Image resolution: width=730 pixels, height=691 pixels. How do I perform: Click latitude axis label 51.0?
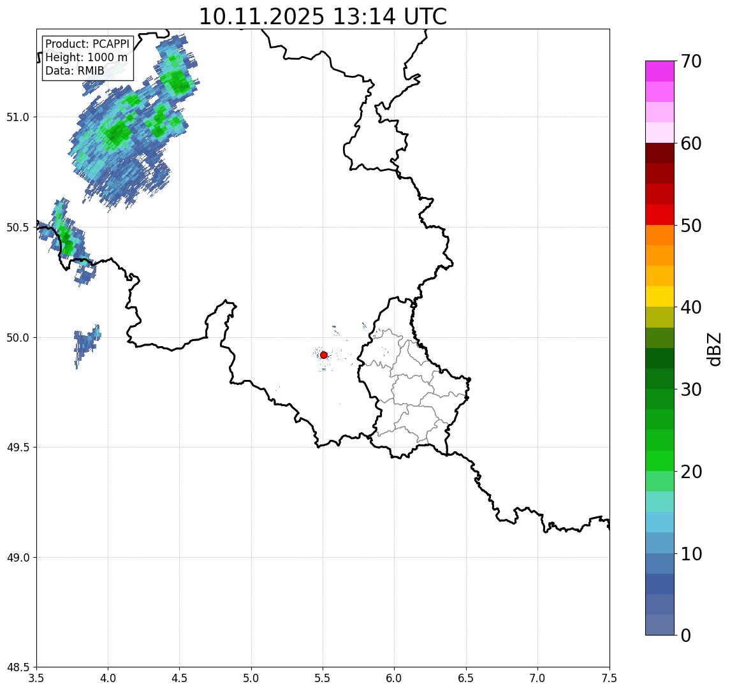[x=18, y=117]
